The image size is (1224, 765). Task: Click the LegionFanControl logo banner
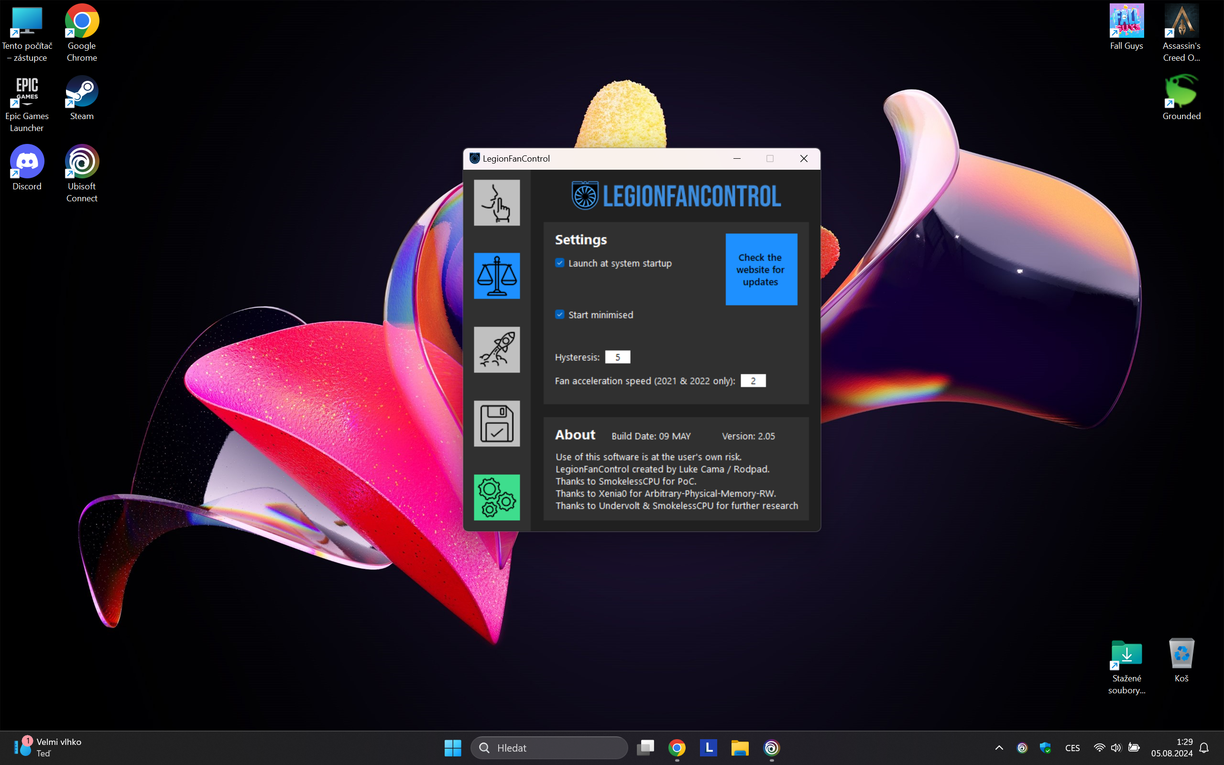(x=676, y=195)
